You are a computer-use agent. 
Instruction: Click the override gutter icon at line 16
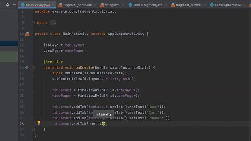[x=27, y=67]
